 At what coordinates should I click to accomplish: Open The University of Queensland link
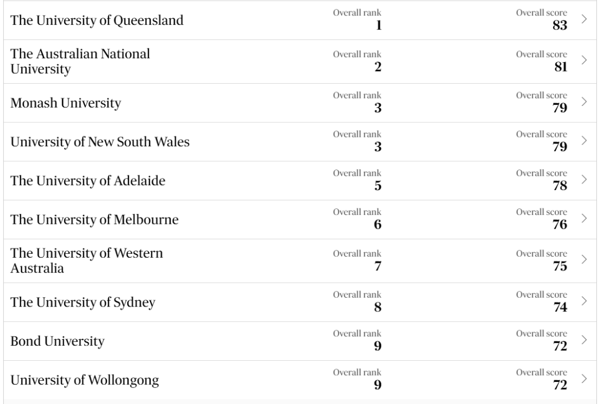click(x=97, y=21)
